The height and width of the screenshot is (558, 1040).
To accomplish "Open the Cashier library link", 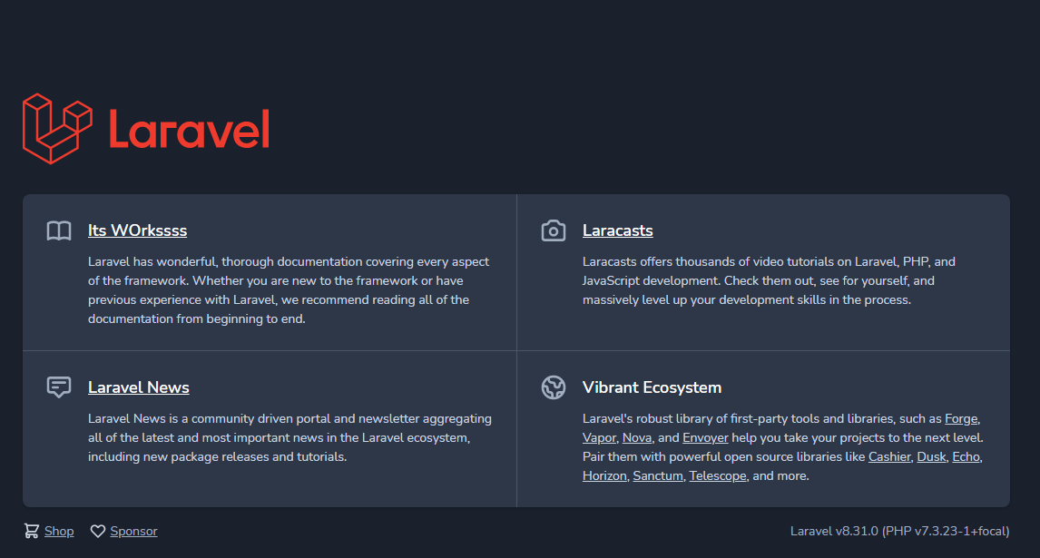I will pos(889,456).
